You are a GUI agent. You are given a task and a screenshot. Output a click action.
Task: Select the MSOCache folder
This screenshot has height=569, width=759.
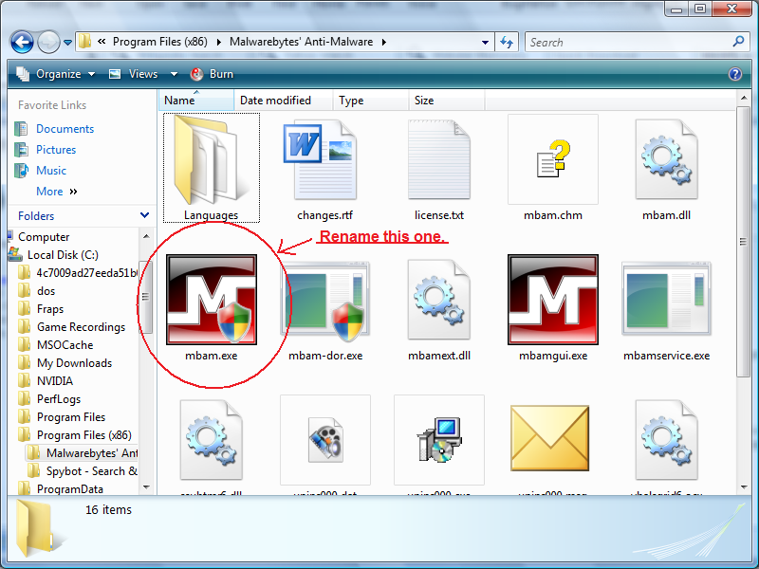pos(65,345)
